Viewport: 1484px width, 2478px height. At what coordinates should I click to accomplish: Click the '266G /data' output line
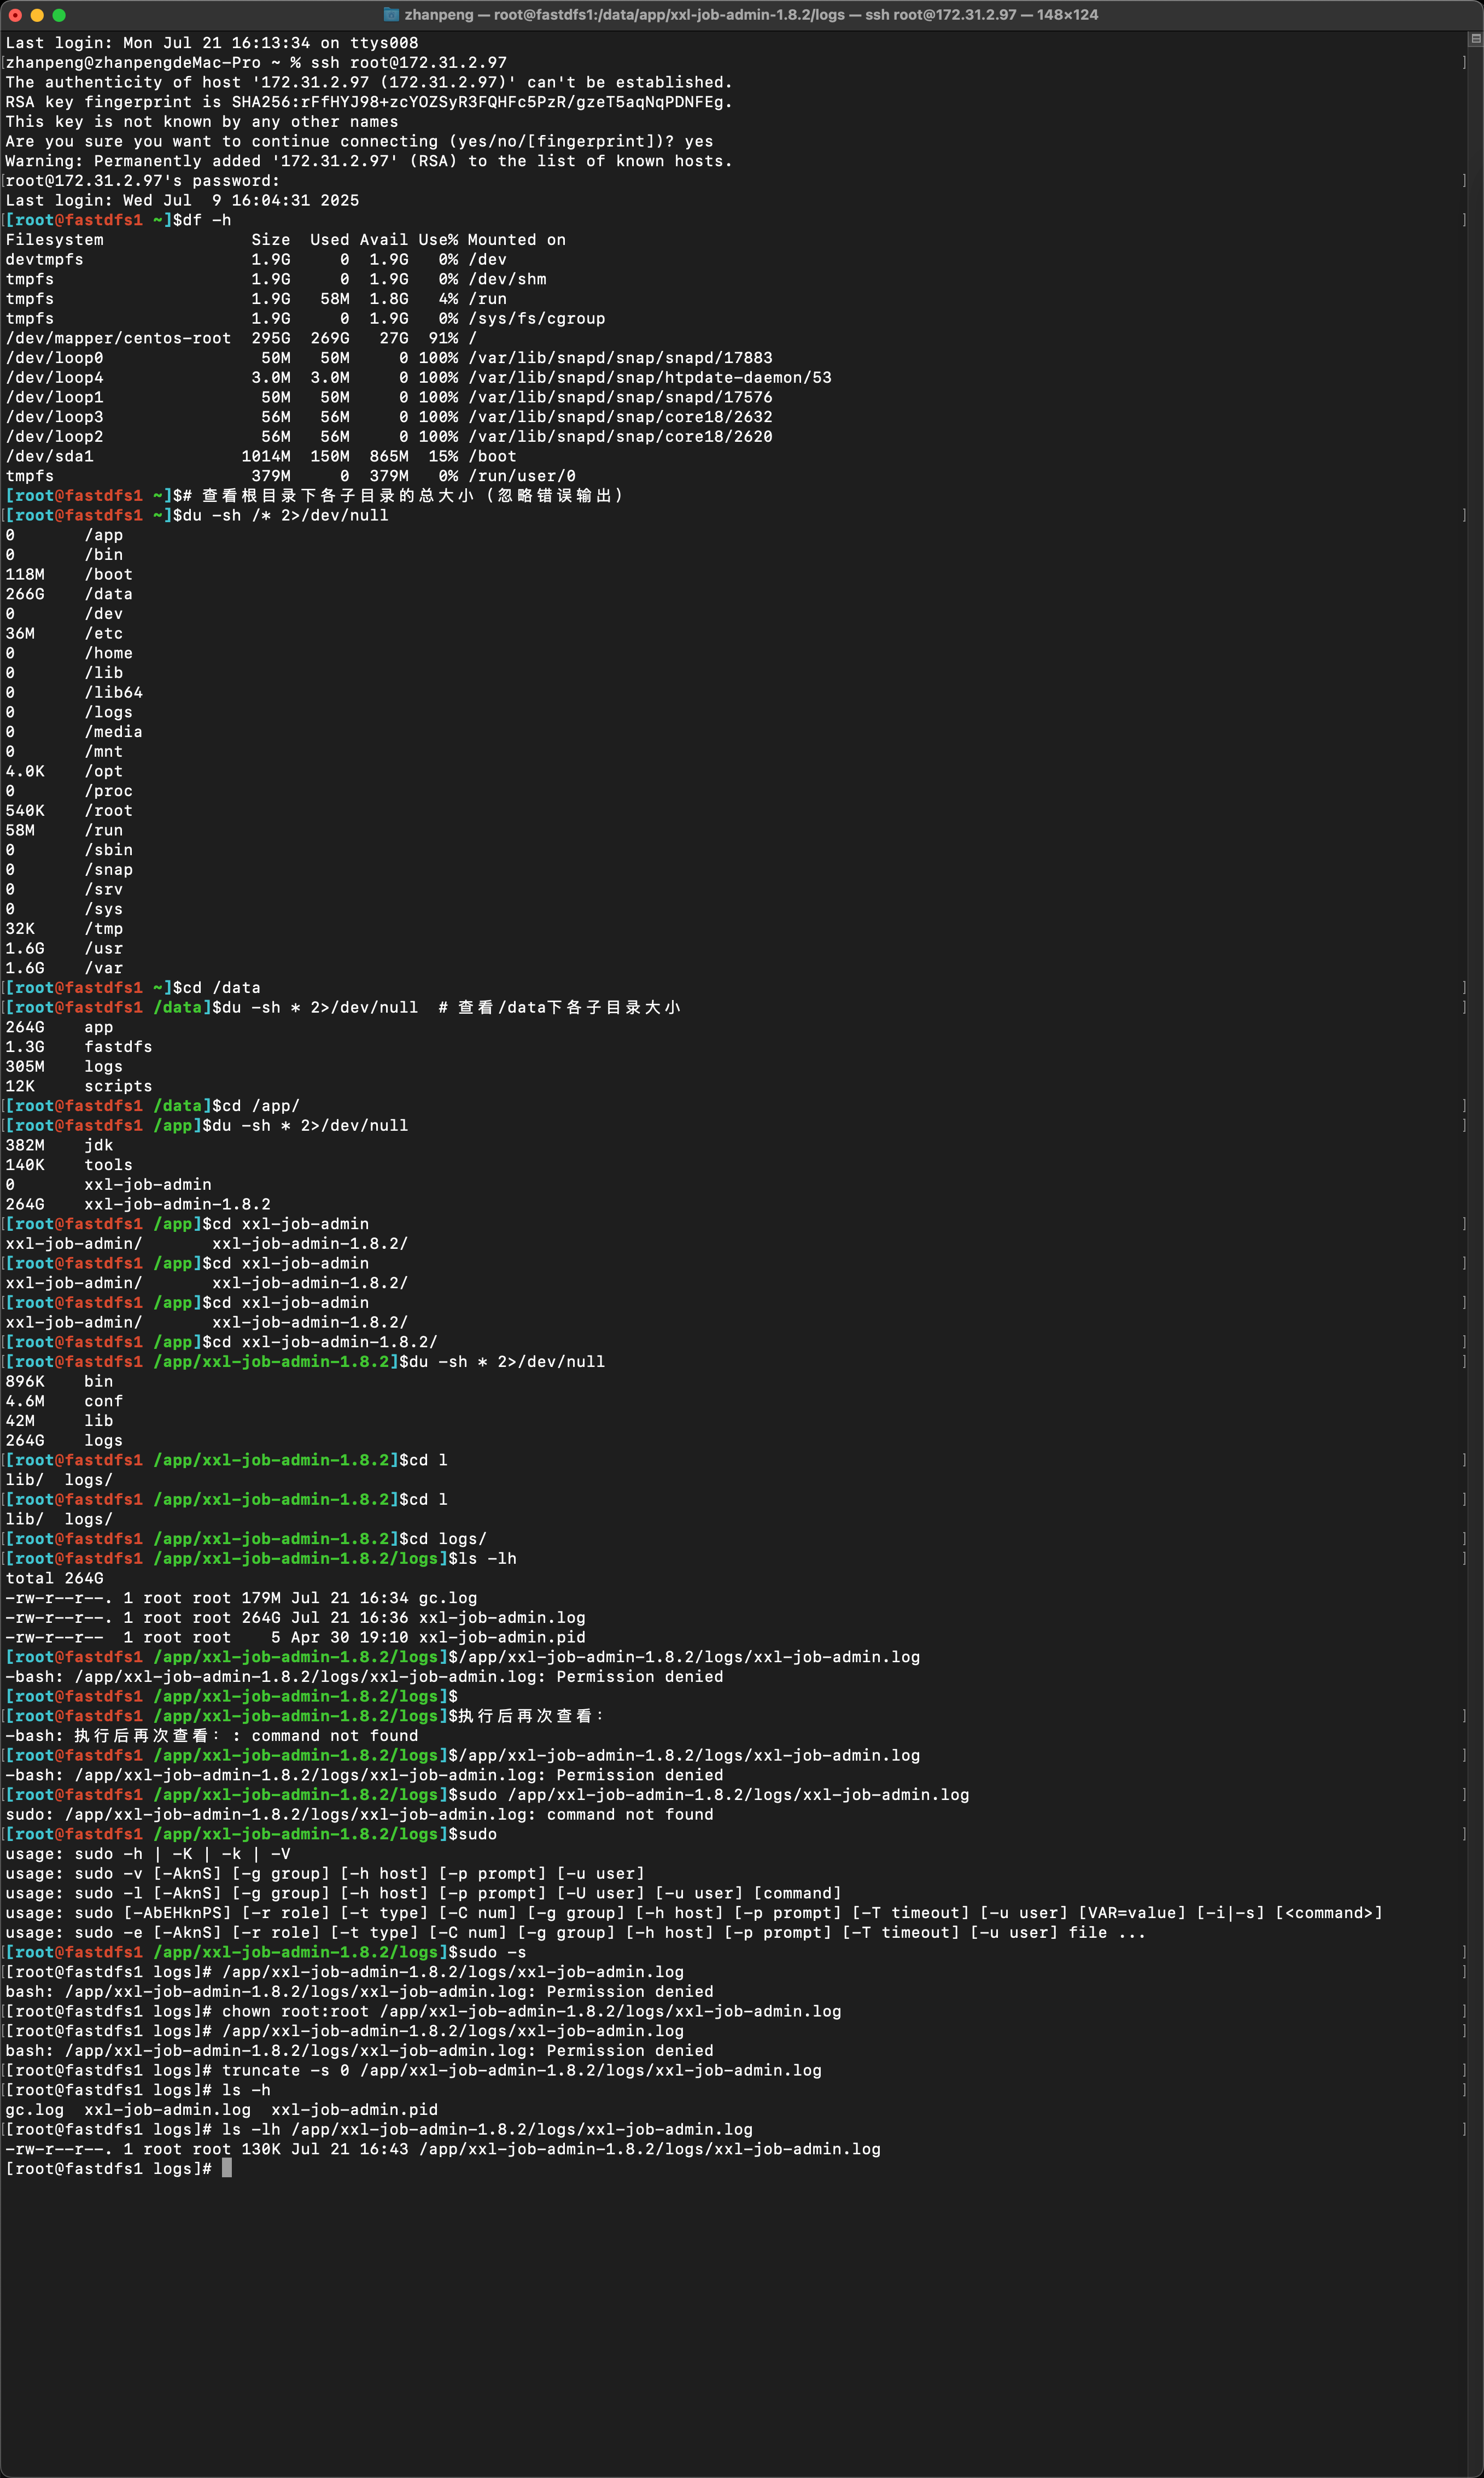click(70, 594)
